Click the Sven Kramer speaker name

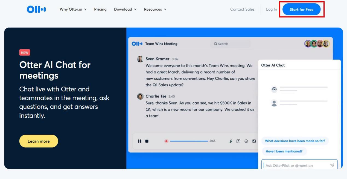[158, 59]
